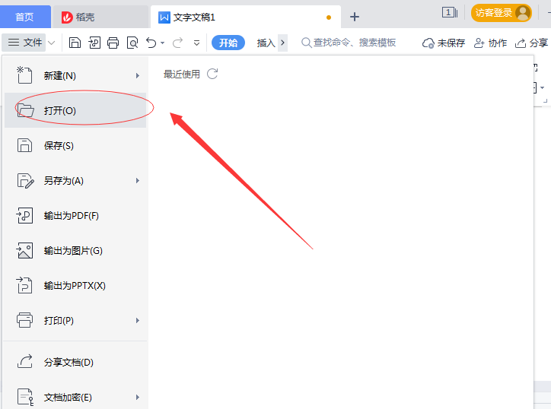Click the 文件 hamburger menu button
Image resolution: width=551 pixels, height=409 pixels.
click(24, 43)
